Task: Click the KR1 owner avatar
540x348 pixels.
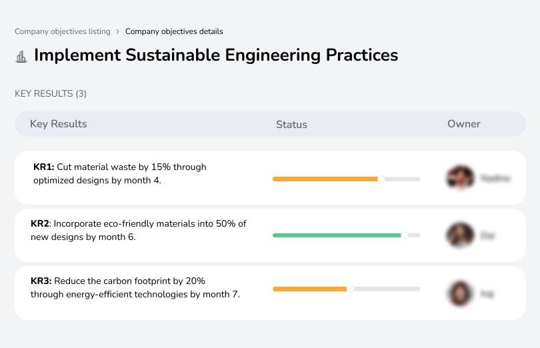Action: (460, 178)
